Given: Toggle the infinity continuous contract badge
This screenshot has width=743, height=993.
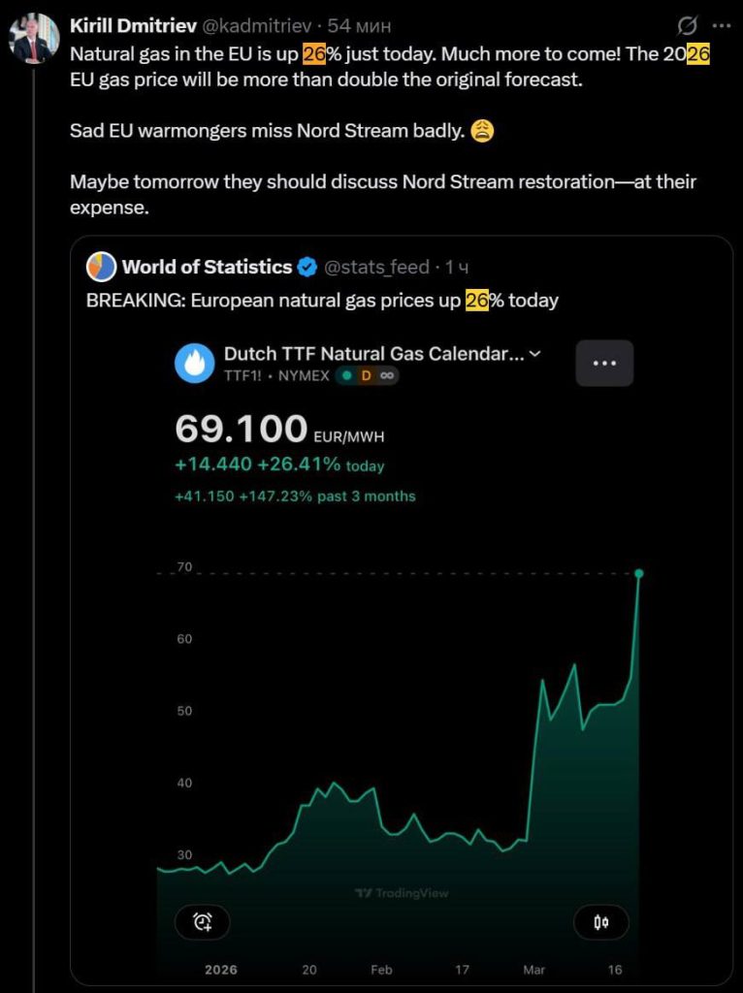Looking at the screenshot, I should point(386,375).
